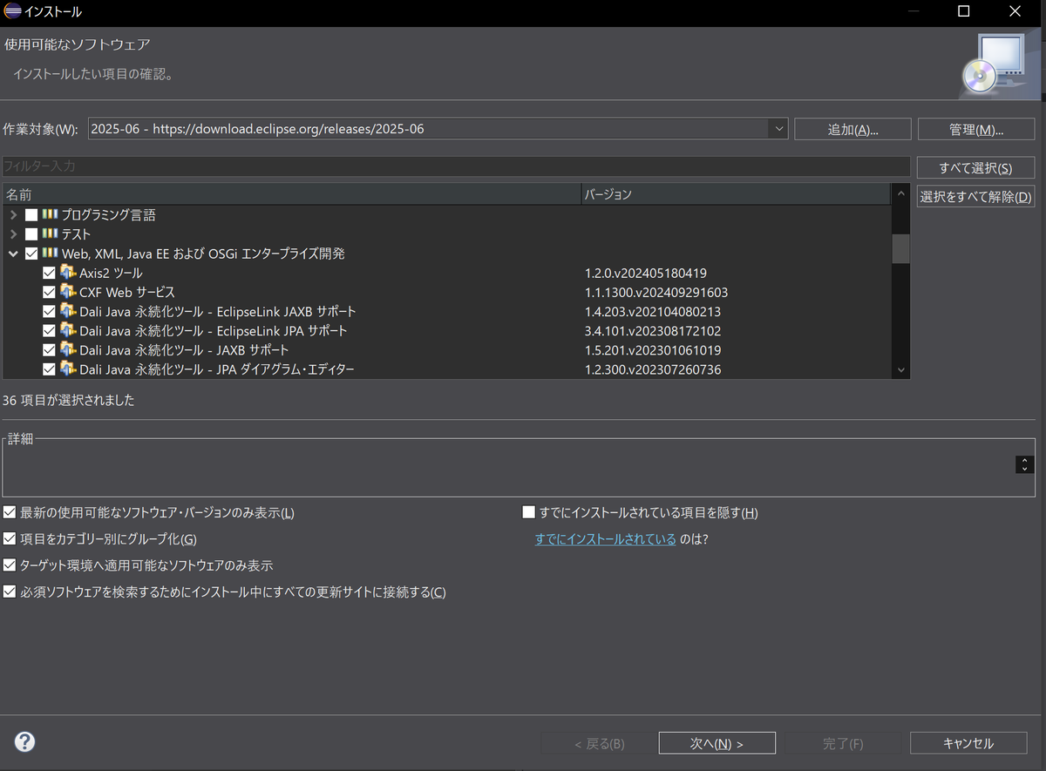This screenshot has height=771, width=1046.
Task: Click the CXF Web サービス feature icon
Action: click(x=68, y=292)
